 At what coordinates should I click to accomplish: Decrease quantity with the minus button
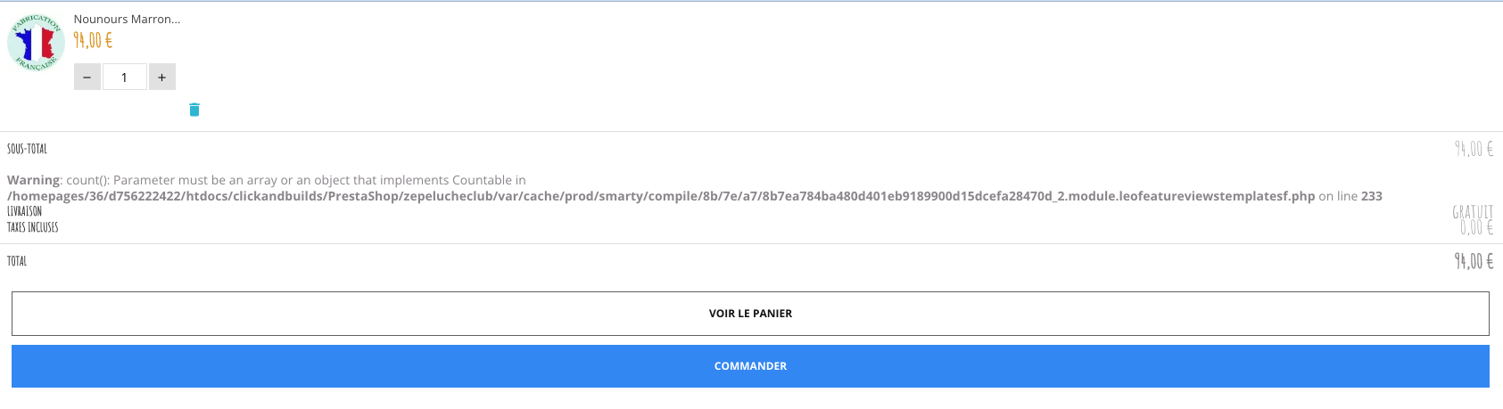[x=87, y=78]
